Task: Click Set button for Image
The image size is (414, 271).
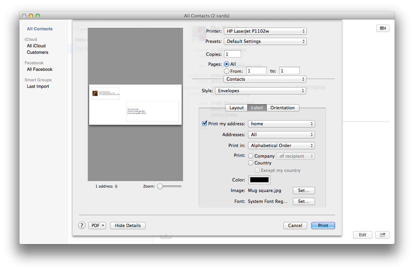Action: (x=304, y=191)
